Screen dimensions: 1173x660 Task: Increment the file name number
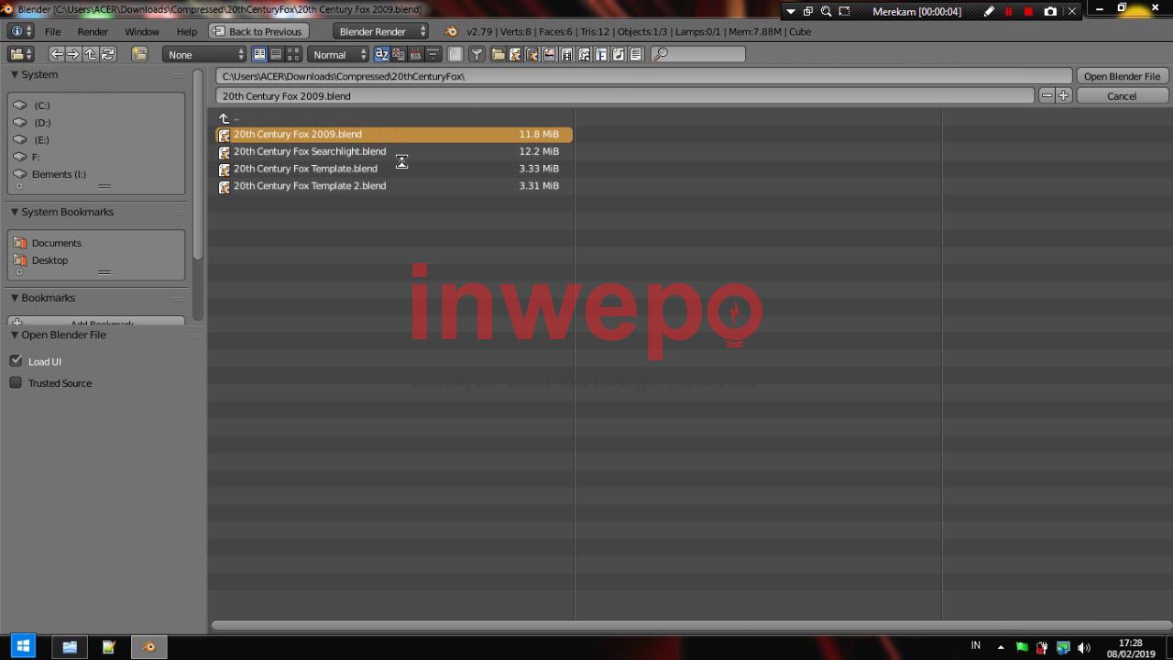(1063, 95)
